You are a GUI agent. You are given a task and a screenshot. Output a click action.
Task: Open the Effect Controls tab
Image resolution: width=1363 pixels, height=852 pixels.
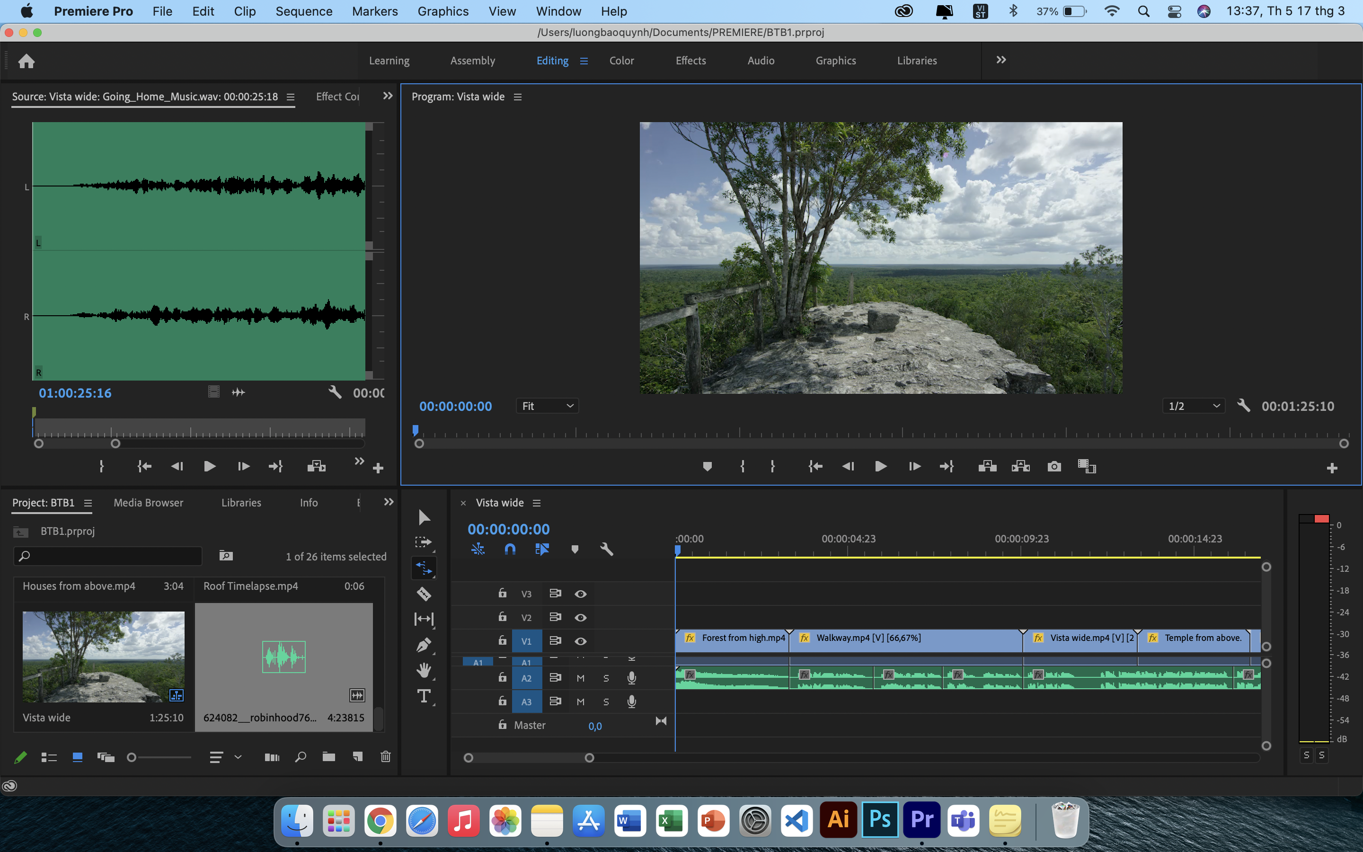point(337,97)
